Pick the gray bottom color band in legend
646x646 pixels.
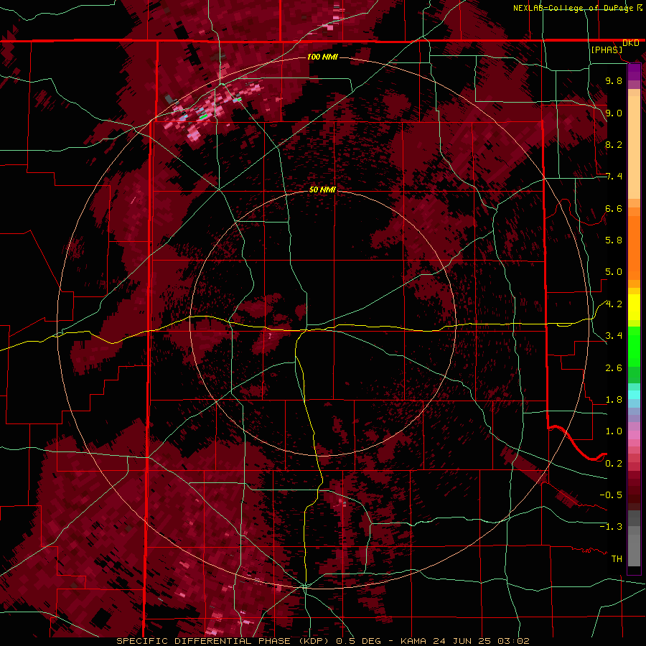coord(634,550)
